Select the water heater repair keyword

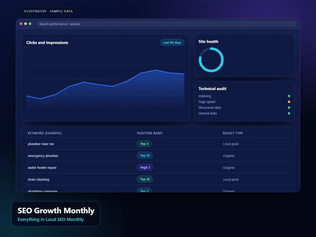point(42,168)
